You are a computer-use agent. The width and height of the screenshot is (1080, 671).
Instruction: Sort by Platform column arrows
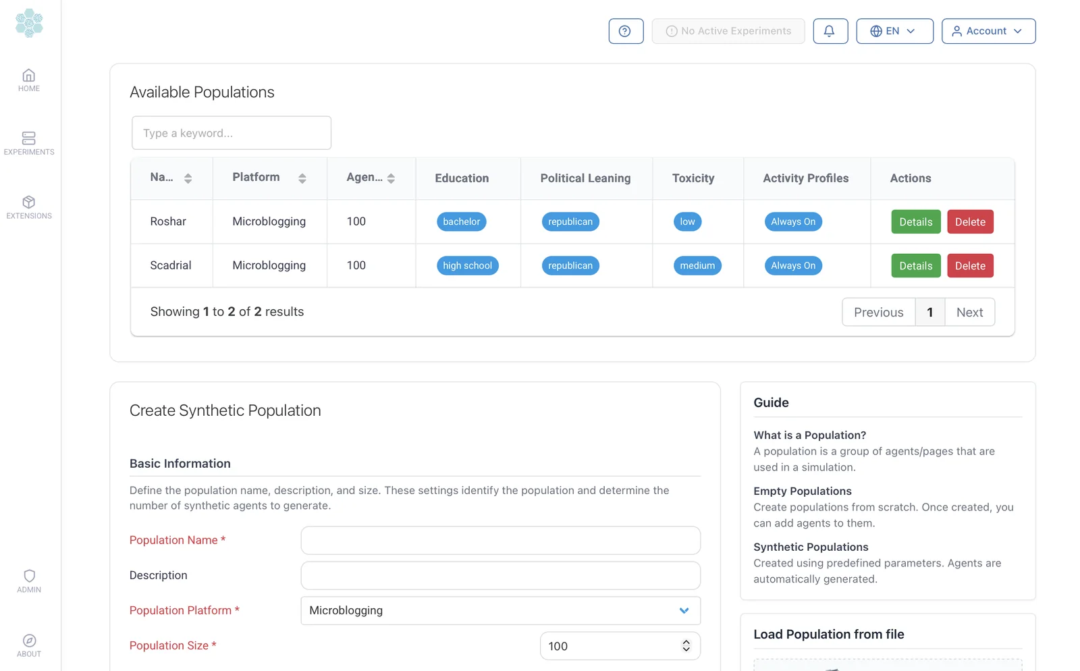coord(302,178)
